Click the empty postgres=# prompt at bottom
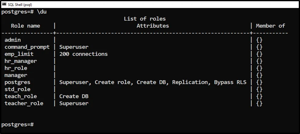Screen dimensions: 300x134 click(17, 125)
